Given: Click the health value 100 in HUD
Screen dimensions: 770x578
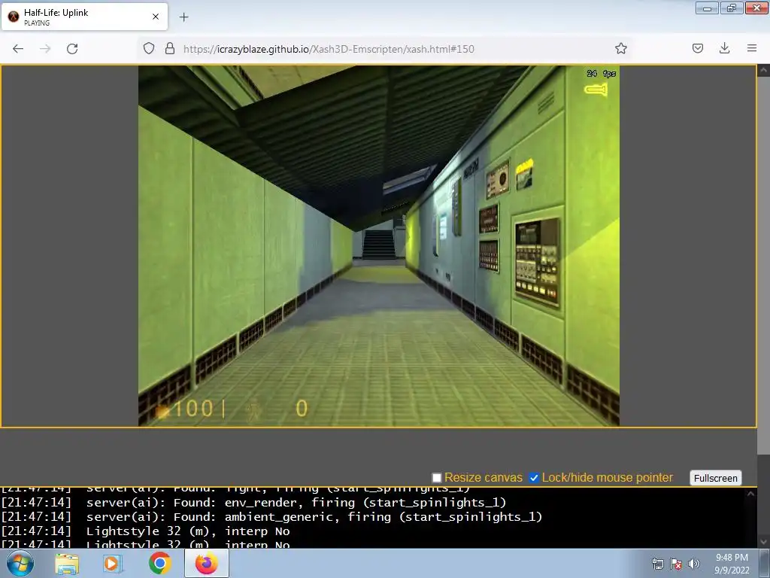Looking at the screenshot, I should tap(193, 409).
